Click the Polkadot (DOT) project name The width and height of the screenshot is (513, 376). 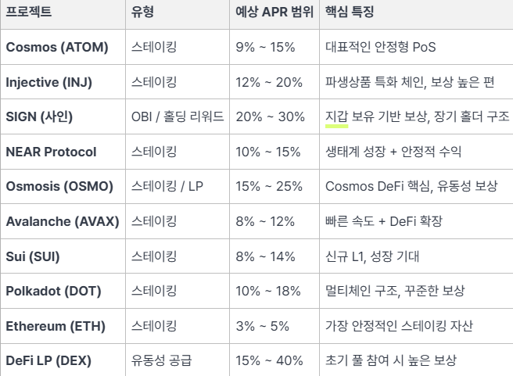(x=55, y=291)
